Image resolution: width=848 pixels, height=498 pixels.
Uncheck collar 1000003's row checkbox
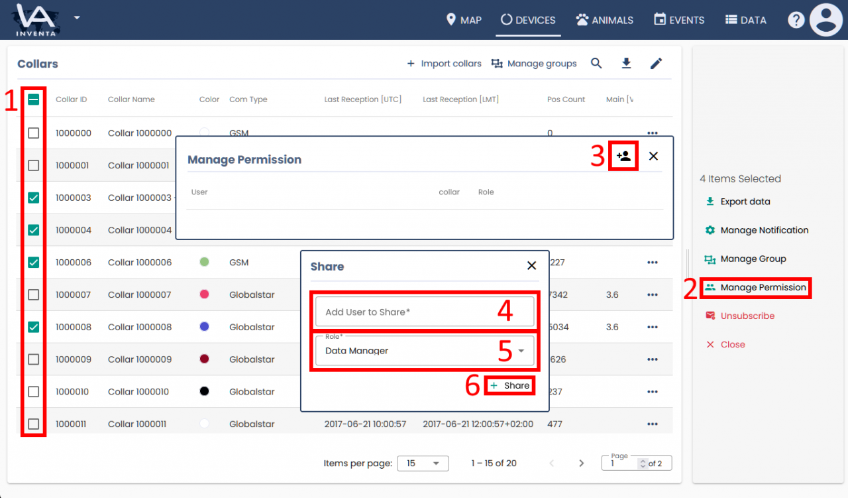coord(32,197)
